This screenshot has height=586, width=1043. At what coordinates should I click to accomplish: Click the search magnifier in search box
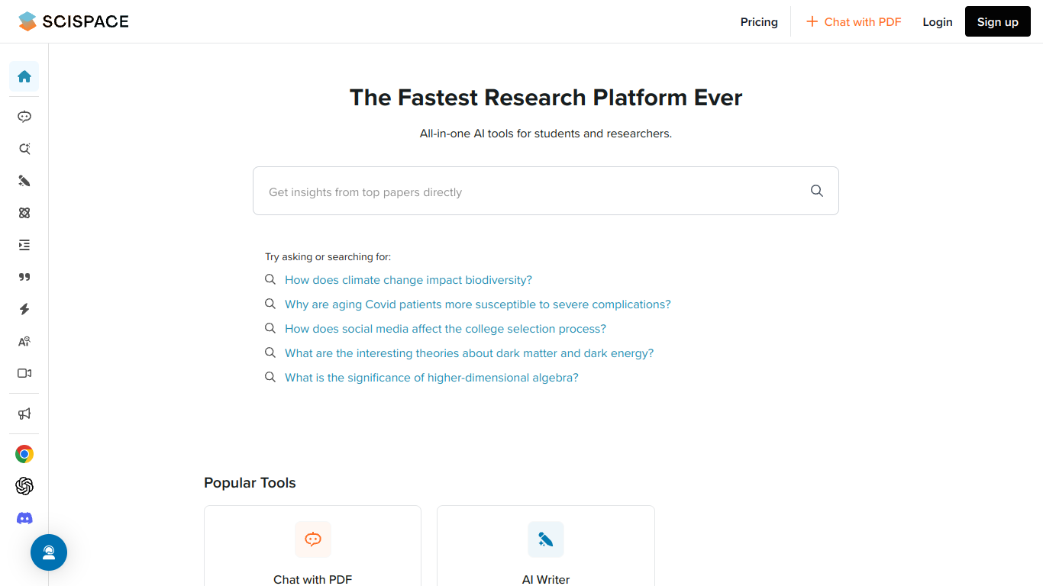[x=817, y=191]
